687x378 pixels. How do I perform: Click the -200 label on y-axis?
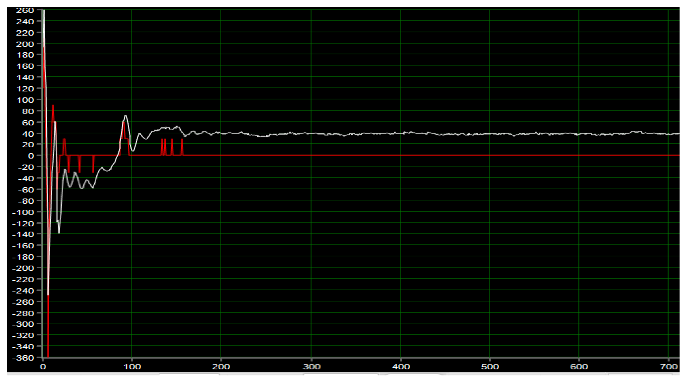23,268
